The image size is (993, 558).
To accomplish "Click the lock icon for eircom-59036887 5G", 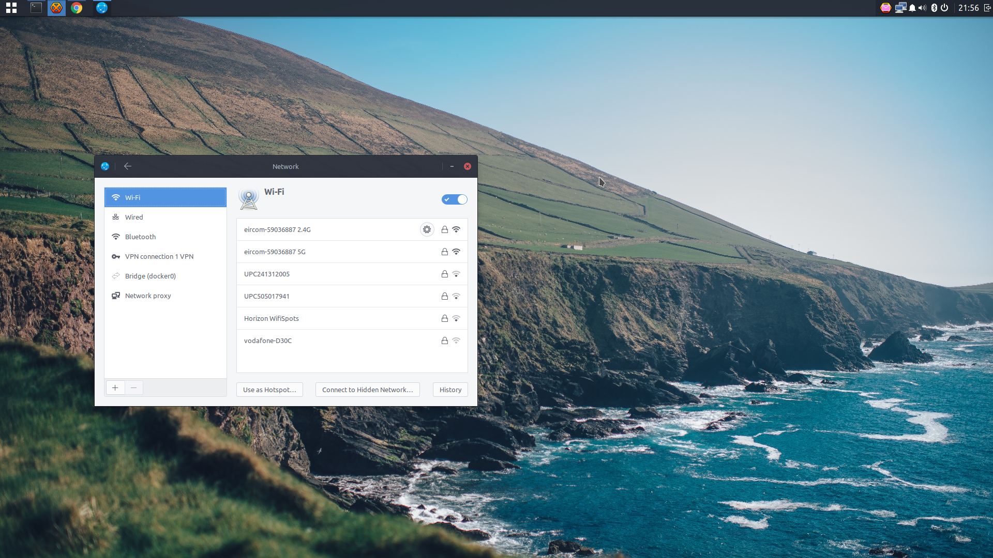I will click(x=444, y=252).
